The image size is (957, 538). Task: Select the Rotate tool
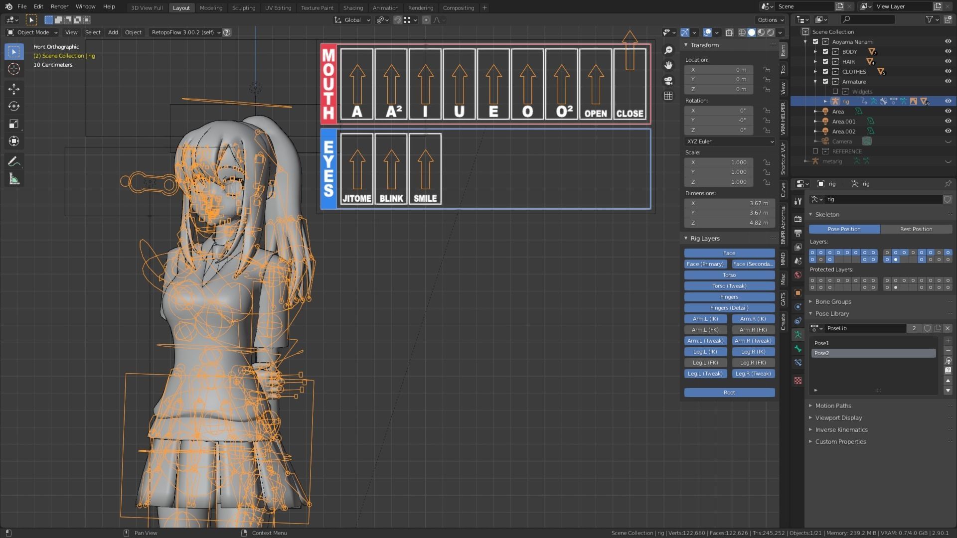14,107
